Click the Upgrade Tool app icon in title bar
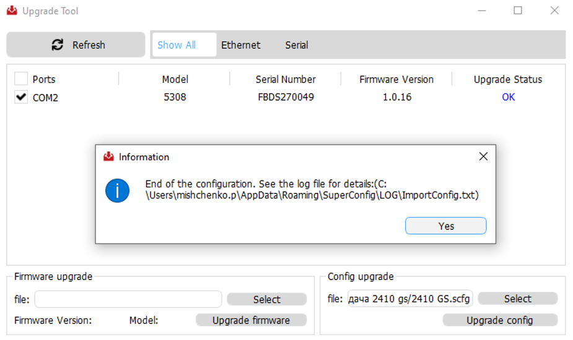Screen dimensions: 573x340 (x=12, y=11)
